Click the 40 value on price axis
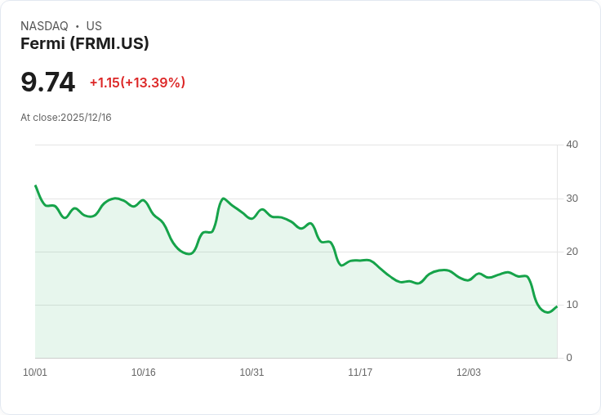This screenshot has width=601, height=415. pyautogui.click(x=572, y=145)
